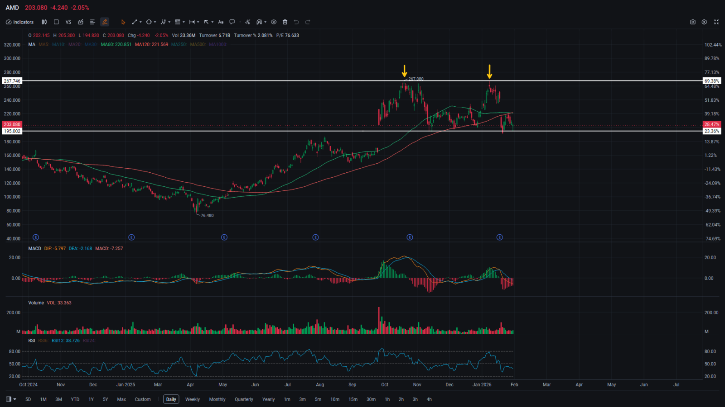Toggle the RSI6 line
725x407 pixels.
click(x=43, y=341)
